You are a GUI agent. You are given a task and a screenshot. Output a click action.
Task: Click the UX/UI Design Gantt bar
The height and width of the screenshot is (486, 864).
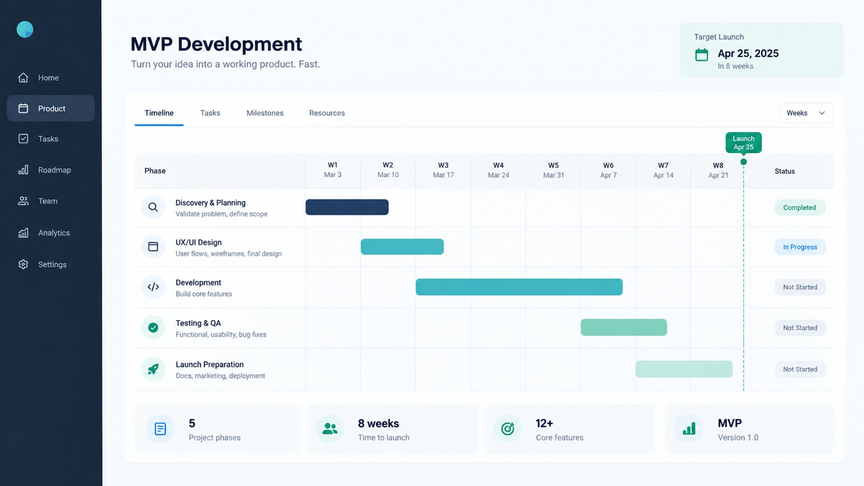(402, 247)
